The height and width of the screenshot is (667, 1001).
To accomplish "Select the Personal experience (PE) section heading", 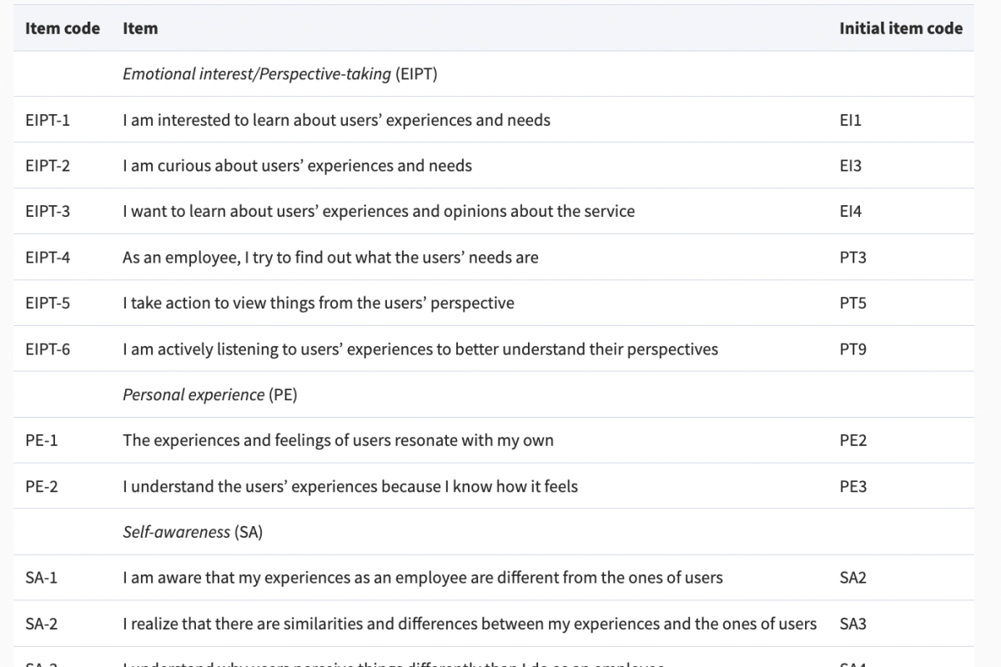I will (x=209, y=395).
